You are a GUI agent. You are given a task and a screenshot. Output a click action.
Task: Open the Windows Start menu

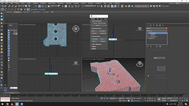point(2,104)
